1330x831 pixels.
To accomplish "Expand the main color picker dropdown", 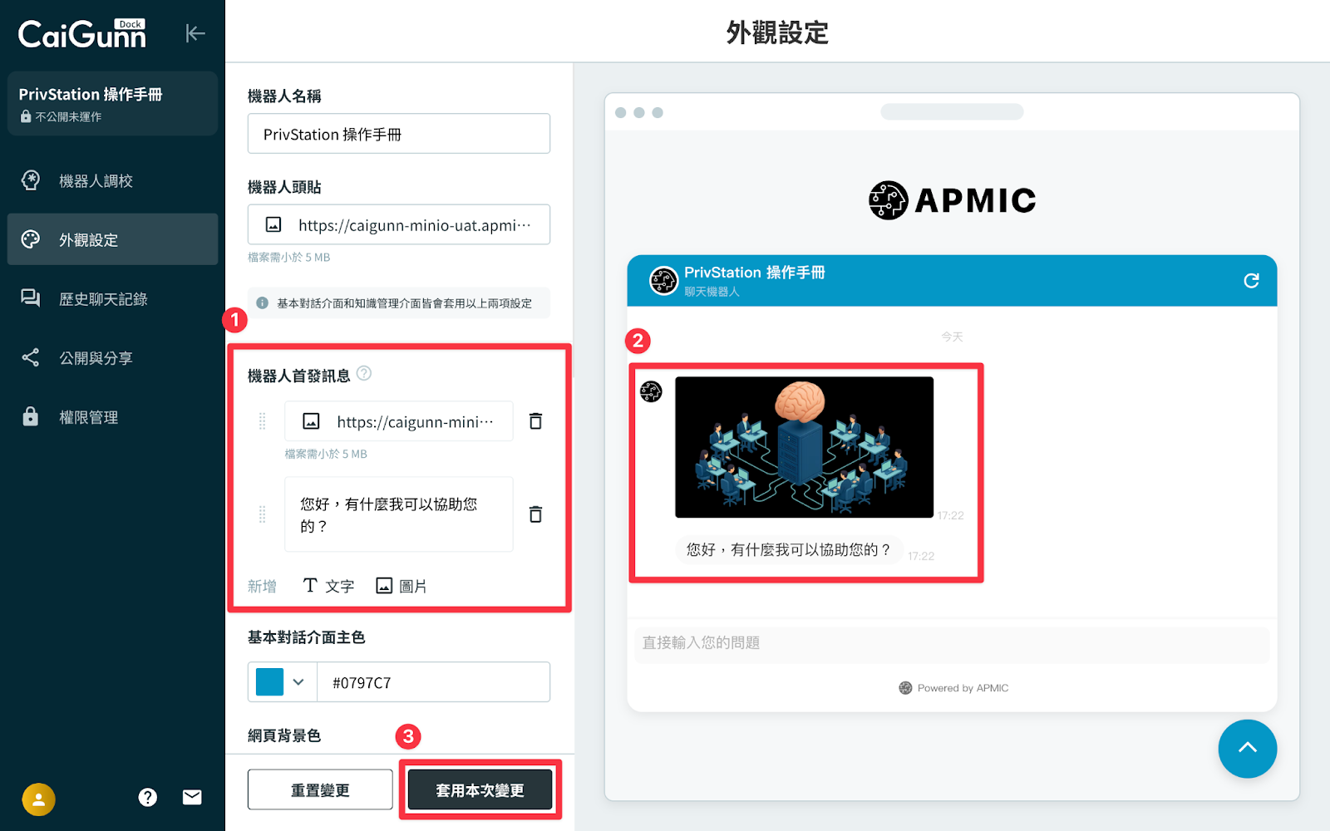I will pos(298,682).
